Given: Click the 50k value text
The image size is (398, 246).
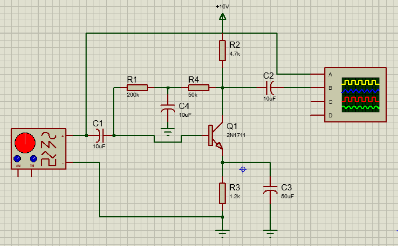Looking at the screenshot, I should coord(193,95).
